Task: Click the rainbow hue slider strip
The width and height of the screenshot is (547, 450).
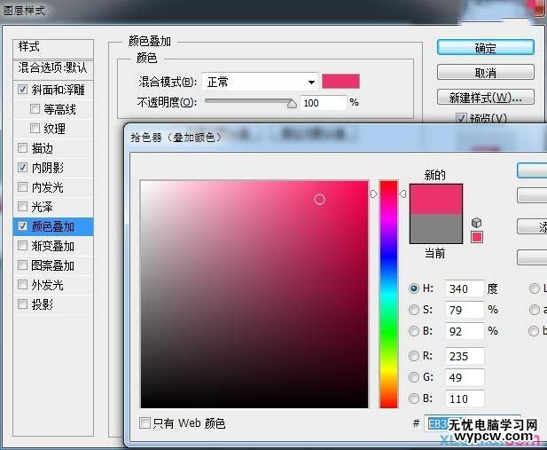Action: point(388,294)
